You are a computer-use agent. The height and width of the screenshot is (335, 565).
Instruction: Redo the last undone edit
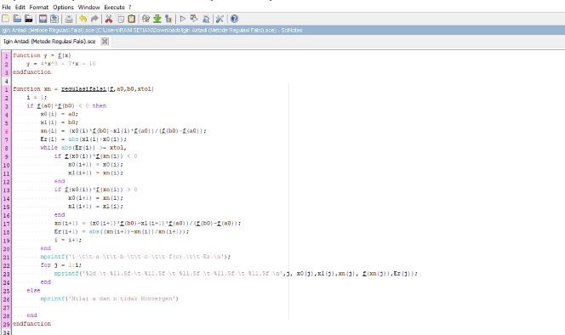[x=94, y=19]
